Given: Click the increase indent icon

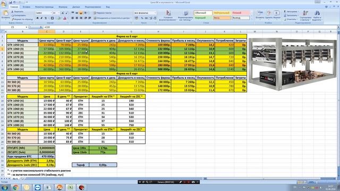Looking at the screenshot, I should tap(90, 18).
